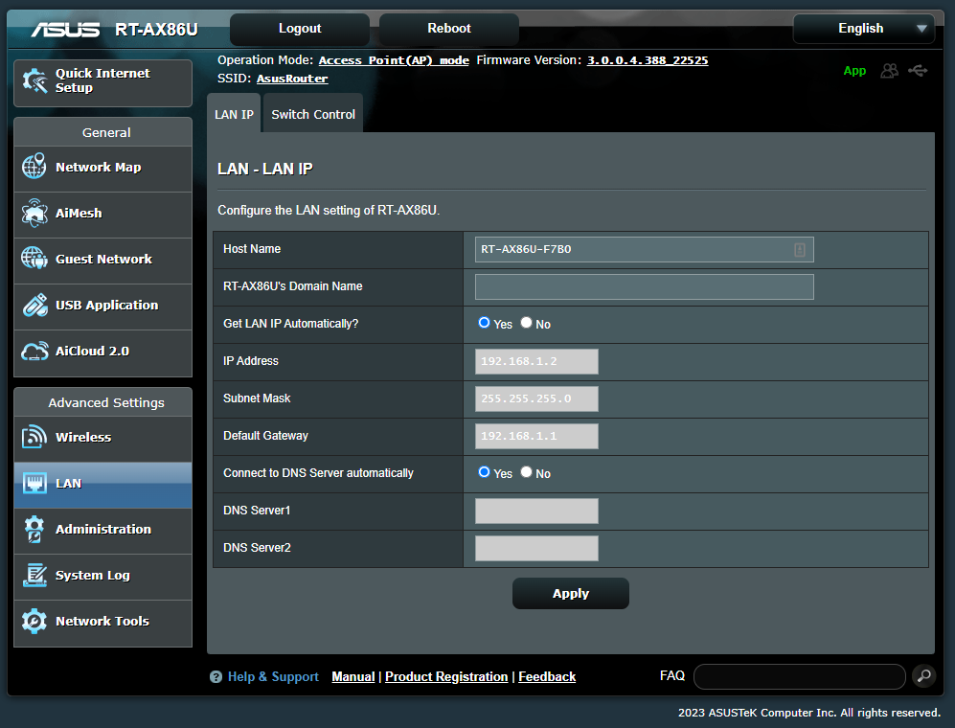Viewport: 955px width, 728px height.
Task: Click the RT-AX86U's Domain Name field
Action: (x=644, y=286)
